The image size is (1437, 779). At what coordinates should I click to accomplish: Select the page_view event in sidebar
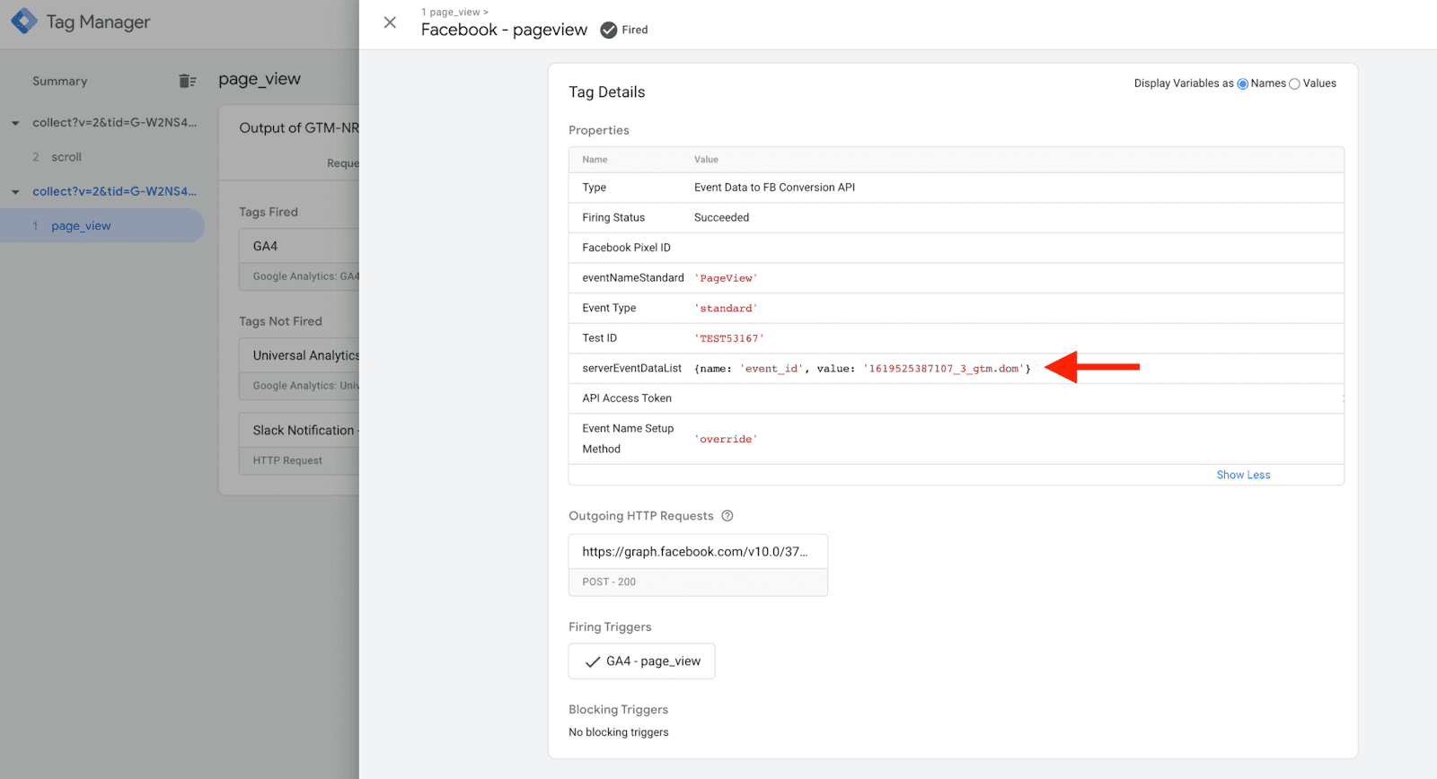click(x=102, y=226)
